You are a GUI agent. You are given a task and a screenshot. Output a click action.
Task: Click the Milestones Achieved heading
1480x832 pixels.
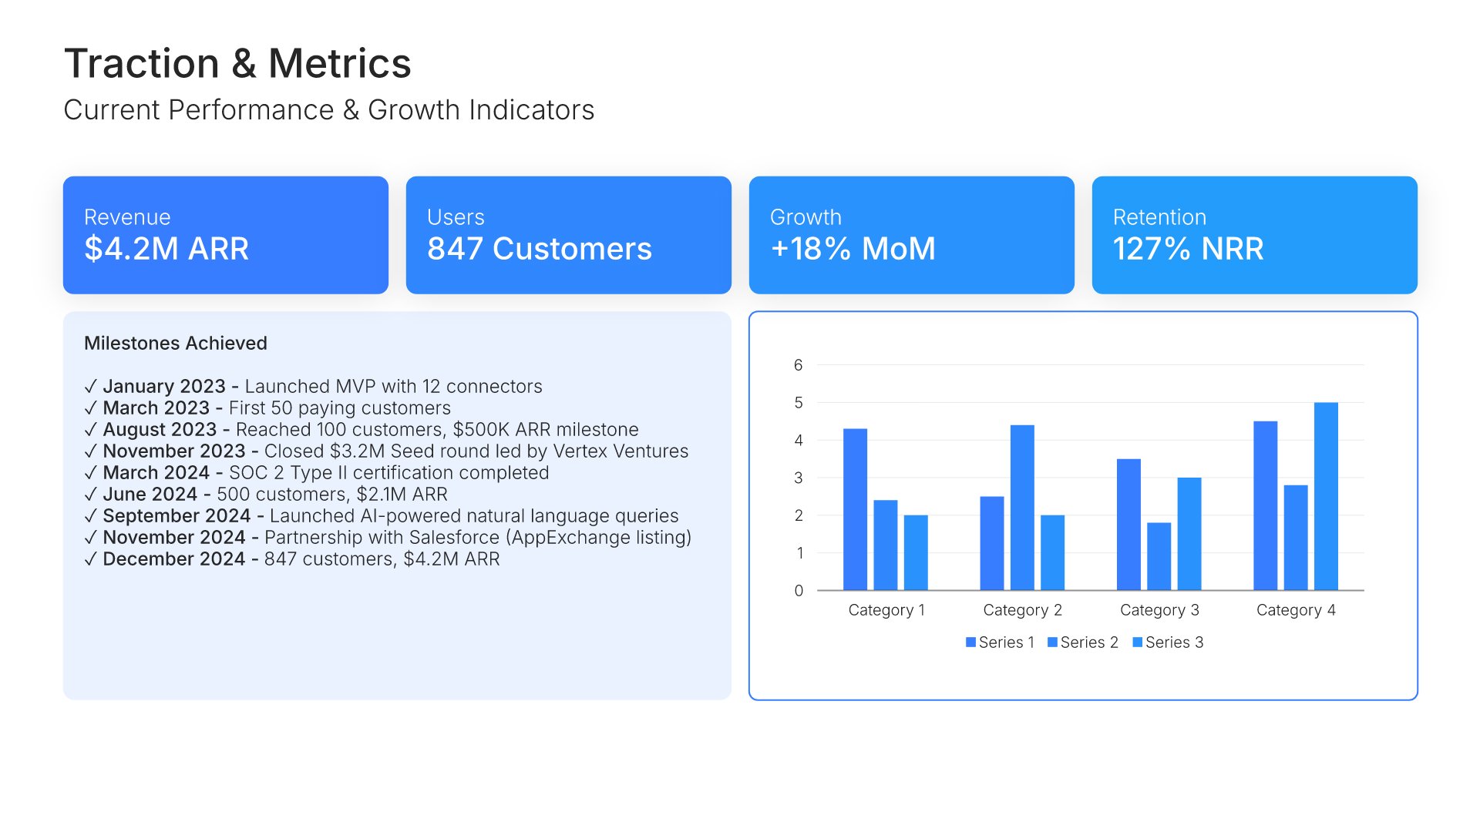pos(176,344)
